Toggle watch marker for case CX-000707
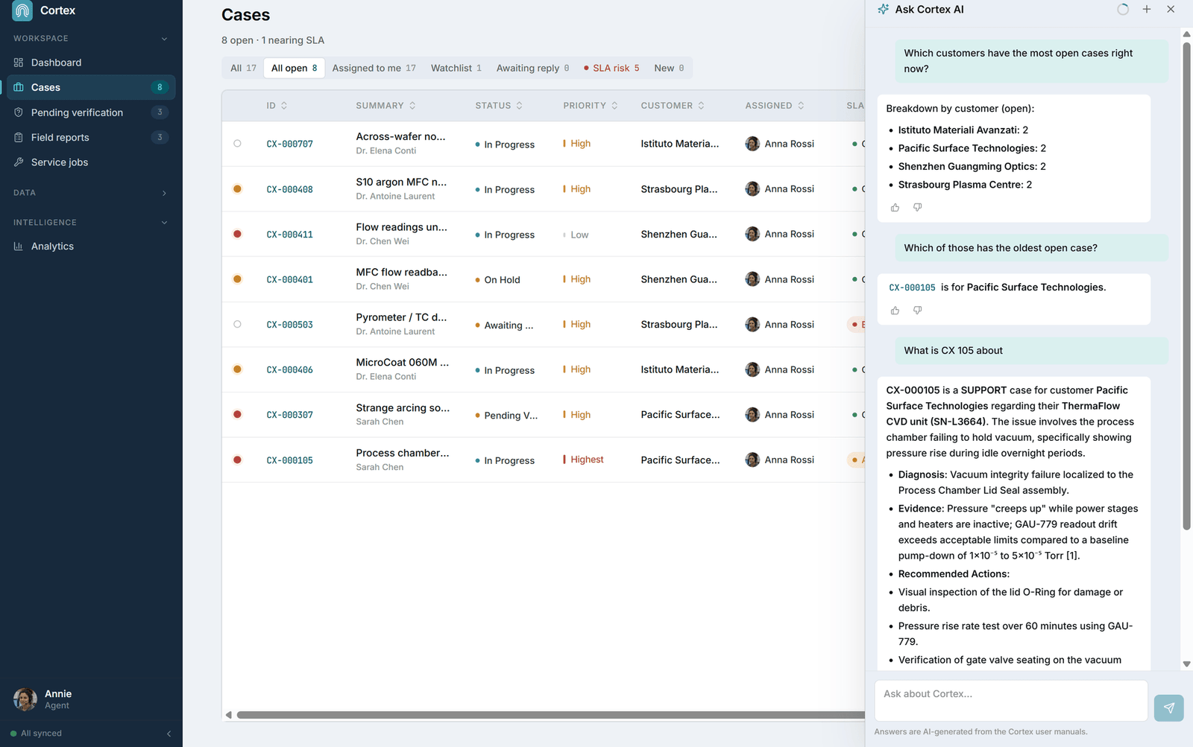 click(x=237, y=144)
